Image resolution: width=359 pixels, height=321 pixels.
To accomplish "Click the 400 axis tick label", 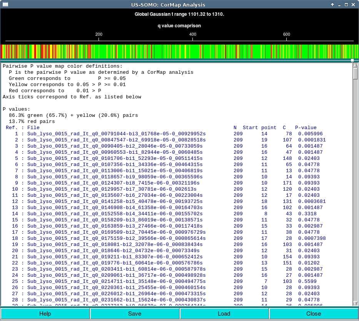I will 193,35.
